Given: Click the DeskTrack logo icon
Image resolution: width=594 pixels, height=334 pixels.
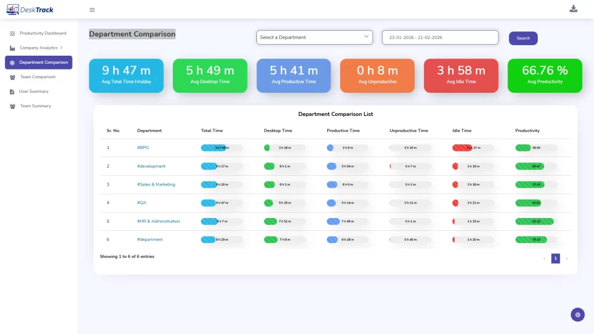Looking at the screenshot, I should 13,9.
